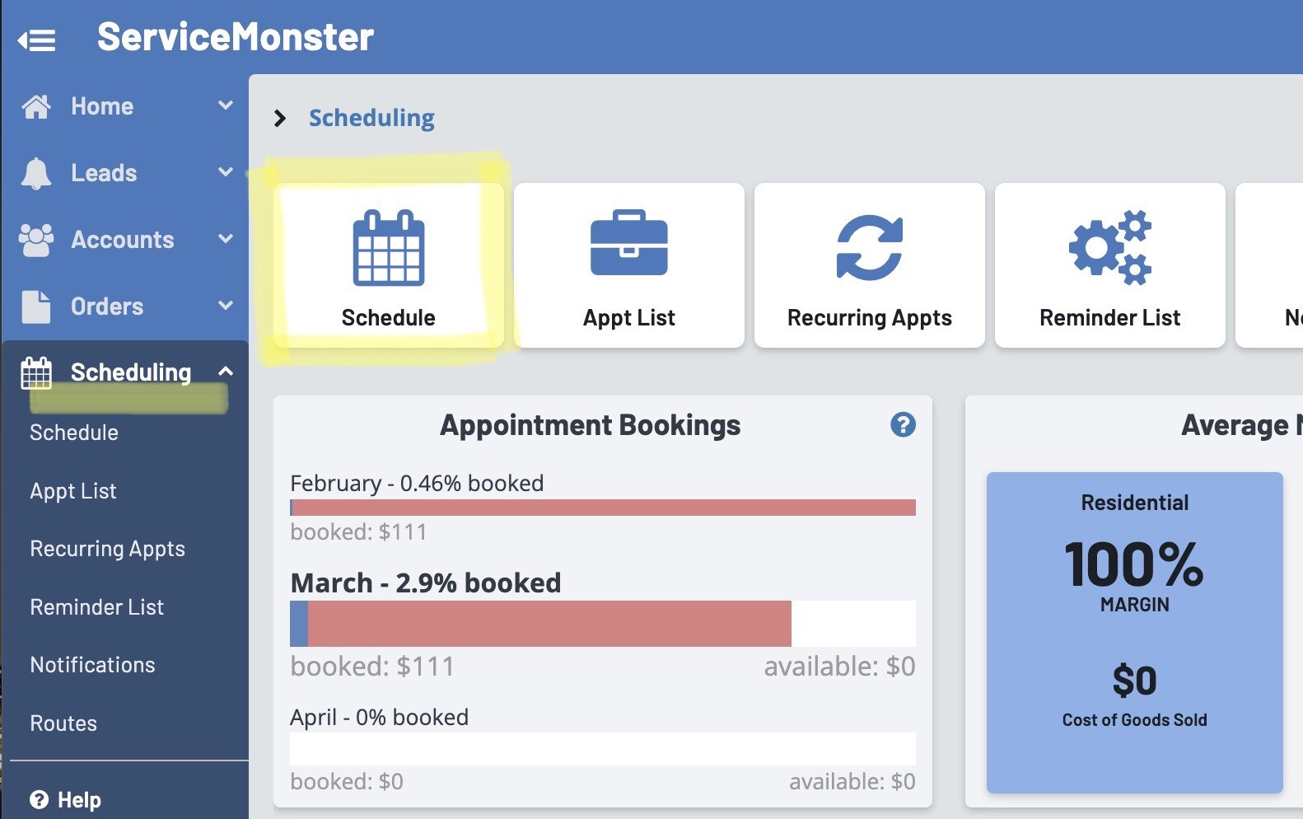Open Help at the sidebar bottom
1303x819 pixels.
pyautogui.click(x=67, y=800)
